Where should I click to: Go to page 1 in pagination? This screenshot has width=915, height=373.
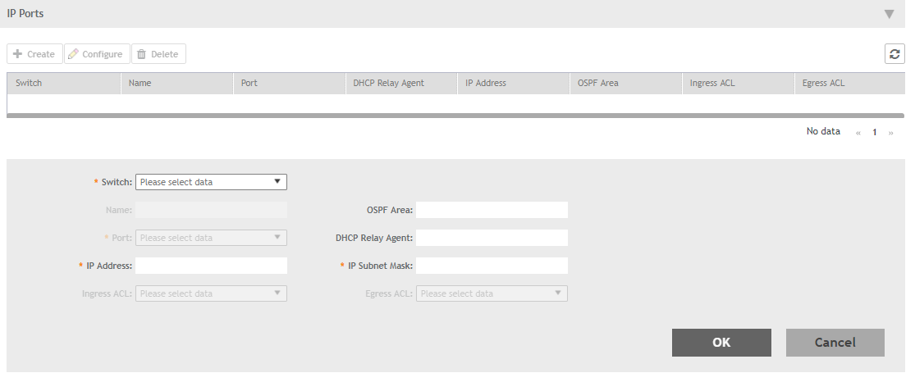[x=875, y=132]
